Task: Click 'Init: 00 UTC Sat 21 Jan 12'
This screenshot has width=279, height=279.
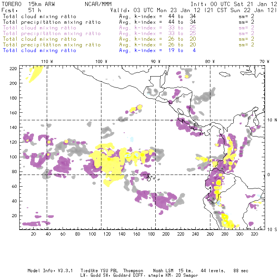Action: tap(234, 4)
